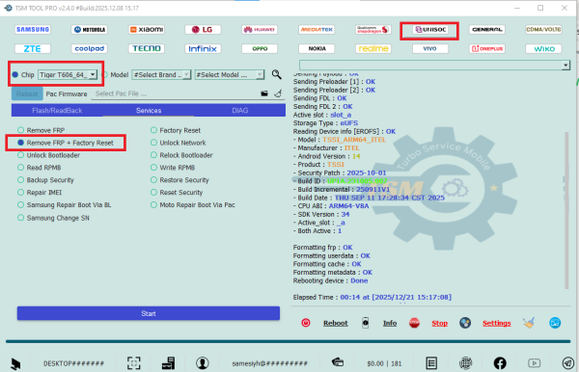
Task: Click the log panel vertical scrollbar
Action: click(566, 210)
